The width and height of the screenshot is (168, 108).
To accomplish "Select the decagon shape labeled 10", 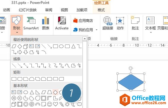I will point(14,98).
